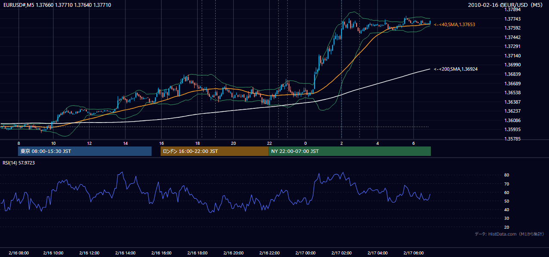
Task: Click the 2/16 18:00 date axis label
Action: tap(197, 253)
